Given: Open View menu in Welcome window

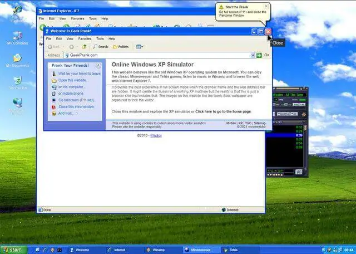Looking at the screenshot, I should (x=70, y=38).
